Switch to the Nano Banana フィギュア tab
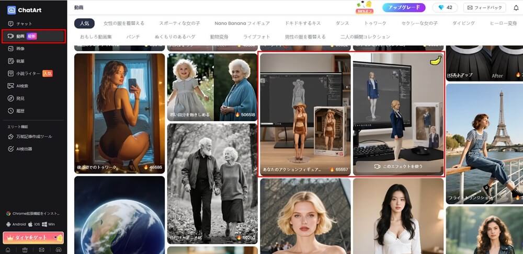Screen dimensions: 523x254 [x=242, y=24]
